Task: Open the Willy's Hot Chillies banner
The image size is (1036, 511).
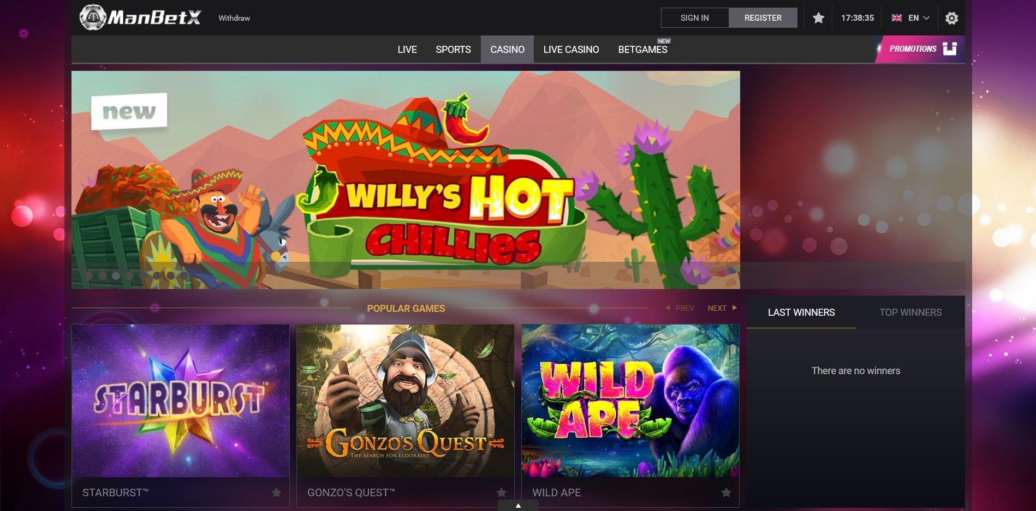Action: tap(406, 180)
